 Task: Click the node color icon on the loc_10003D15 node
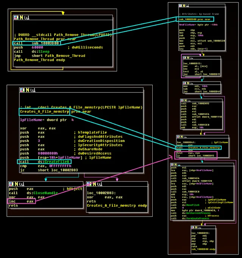point(184,58)
